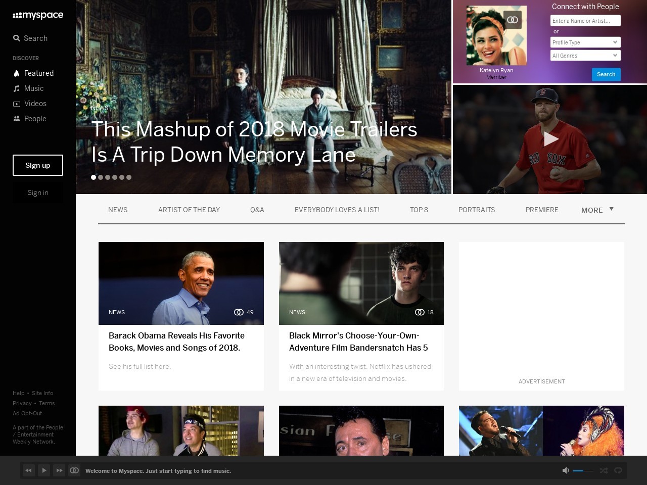The width and height of the screenshot is (647, 485).
Task: Open the Videos section icon
Action: pyautogui.click(x=17, y=104)
